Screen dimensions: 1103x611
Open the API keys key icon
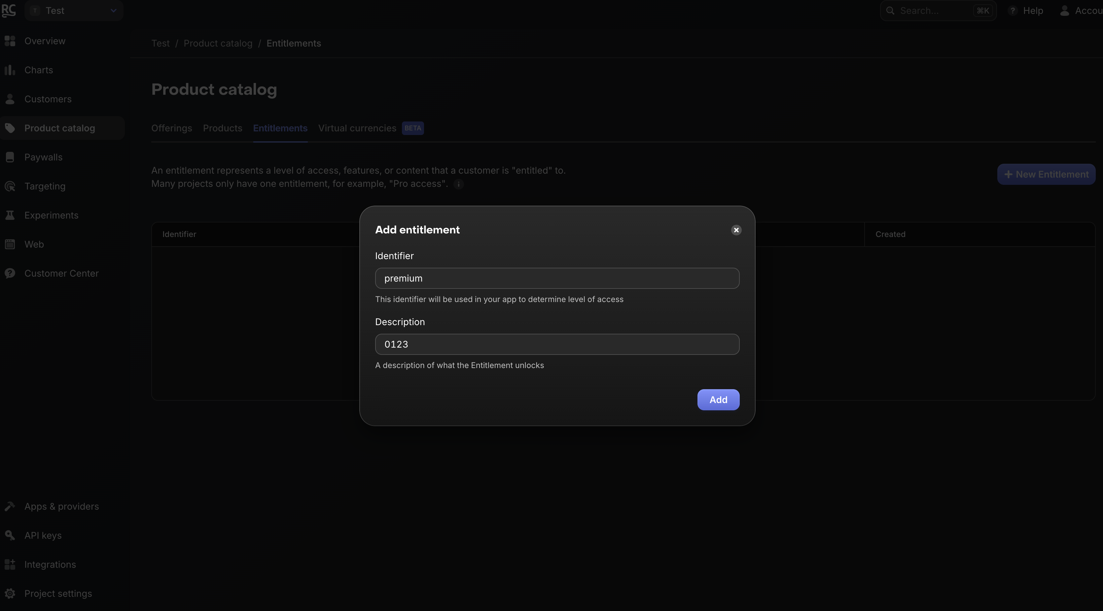coord(10,535)
